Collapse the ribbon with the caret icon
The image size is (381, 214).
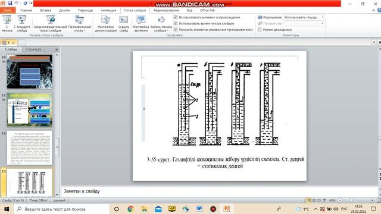click(374, 10)
